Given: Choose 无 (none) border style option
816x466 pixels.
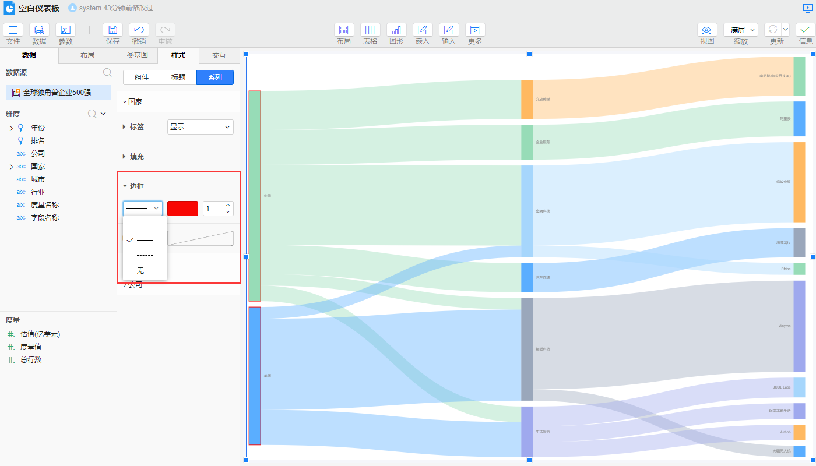Looking at the screenshot, I should point(140,270).
